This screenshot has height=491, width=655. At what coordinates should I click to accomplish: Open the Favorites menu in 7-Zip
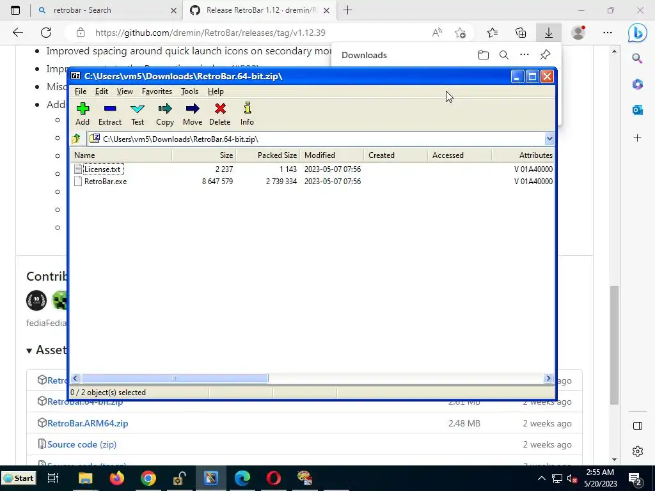click(157, 91)
